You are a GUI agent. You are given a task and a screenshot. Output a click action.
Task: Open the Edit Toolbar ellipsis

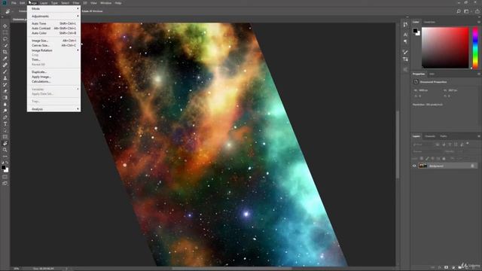pyautogui.click(x=5, y=156)
